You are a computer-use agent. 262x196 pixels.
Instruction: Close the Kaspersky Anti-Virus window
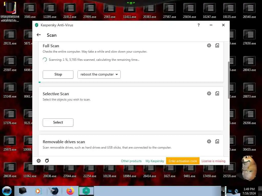(x=223, y=25)
